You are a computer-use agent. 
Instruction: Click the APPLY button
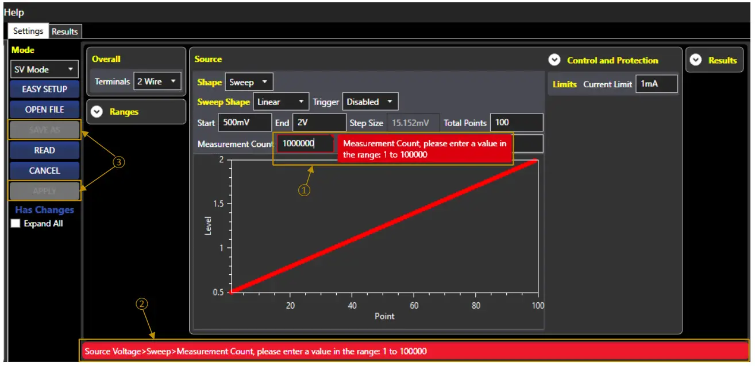(x=45, y=191)
